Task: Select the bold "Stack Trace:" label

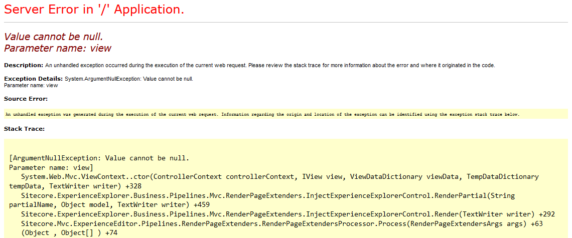Action: point(24,129)
